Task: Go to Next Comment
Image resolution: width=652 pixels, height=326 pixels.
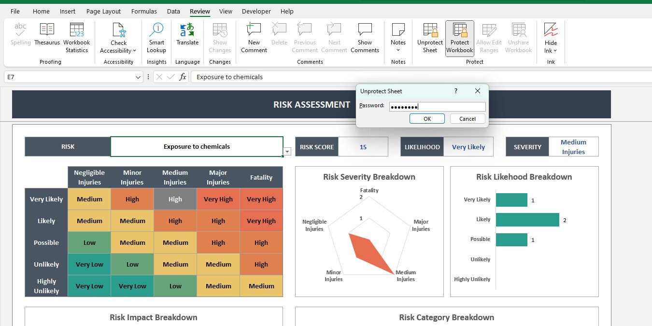Action: coord(334,38)
